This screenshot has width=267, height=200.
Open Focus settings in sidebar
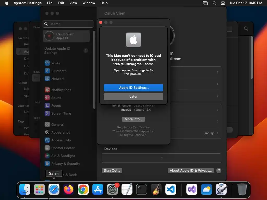coord(53,106)
